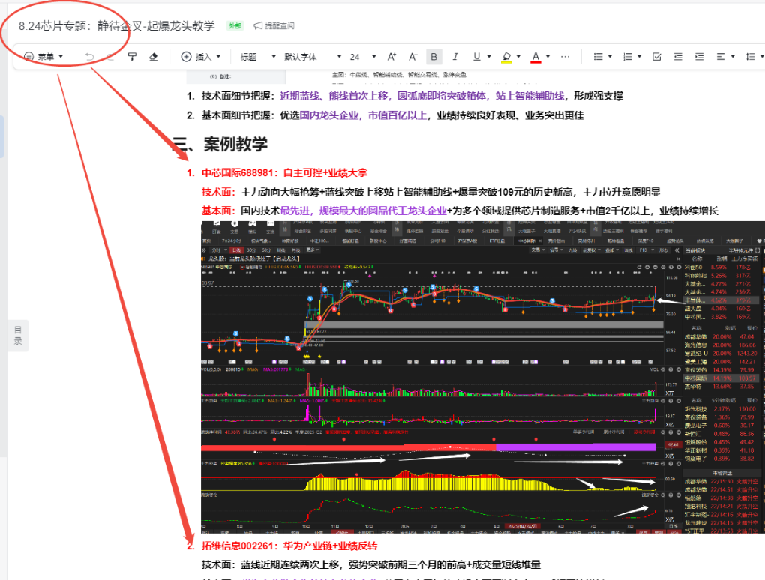The image size is (765, 580).
Task: Click the plus-circle insert icon
Action: (186, 57)
